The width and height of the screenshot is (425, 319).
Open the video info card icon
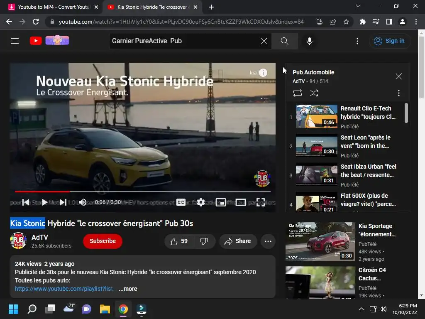[x=263, y=72]
